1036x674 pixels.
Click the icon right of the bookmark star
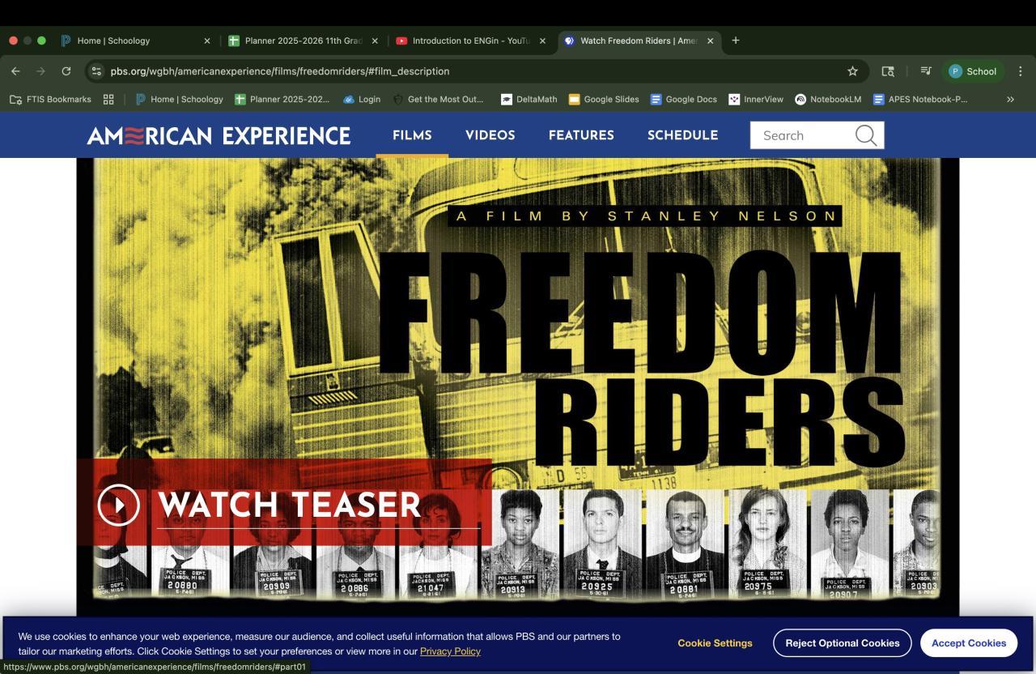[x=888, y=71]
